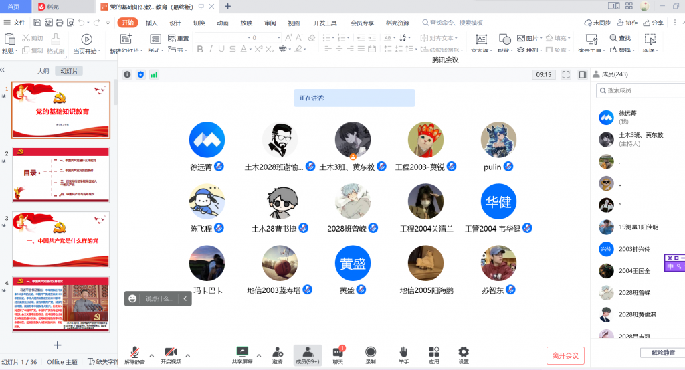Screen dimensions: 685x370
Task: Open chat with unread badge
Action: [x=338, y=353]
